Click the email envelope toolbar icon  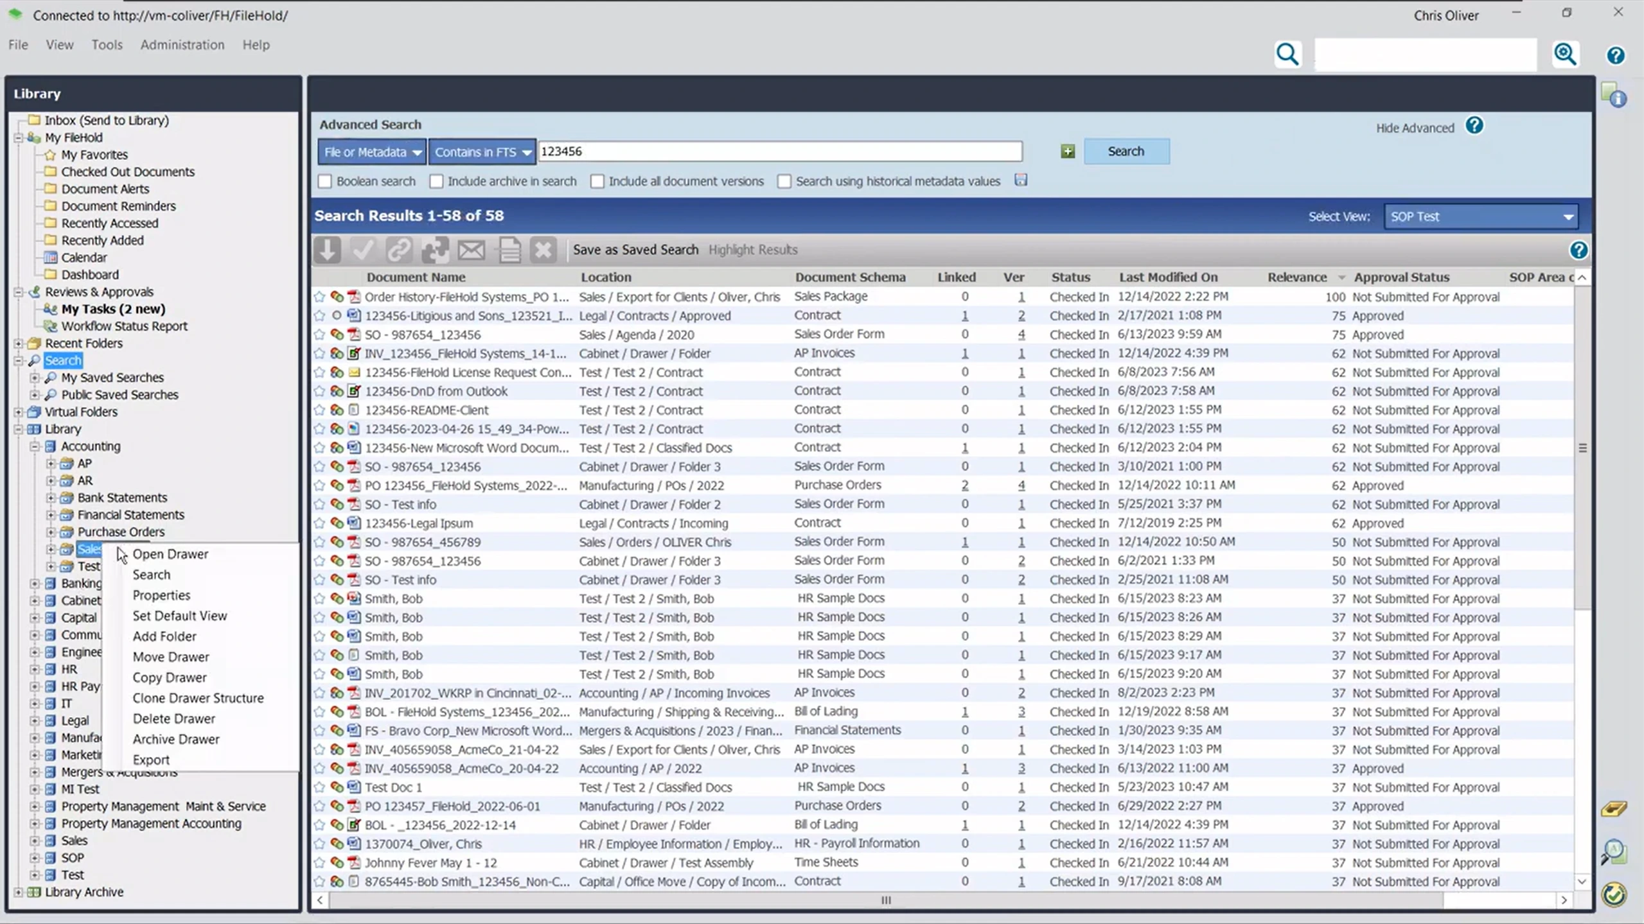(471, 250)
